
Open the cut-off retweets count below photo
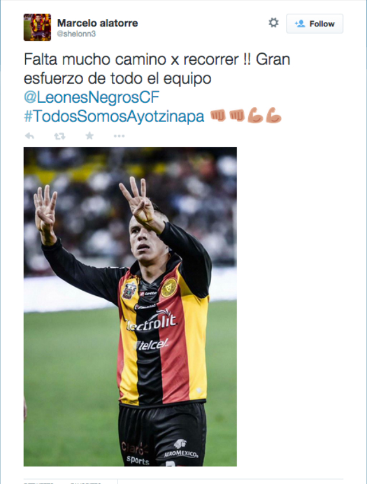pos(39,482)
